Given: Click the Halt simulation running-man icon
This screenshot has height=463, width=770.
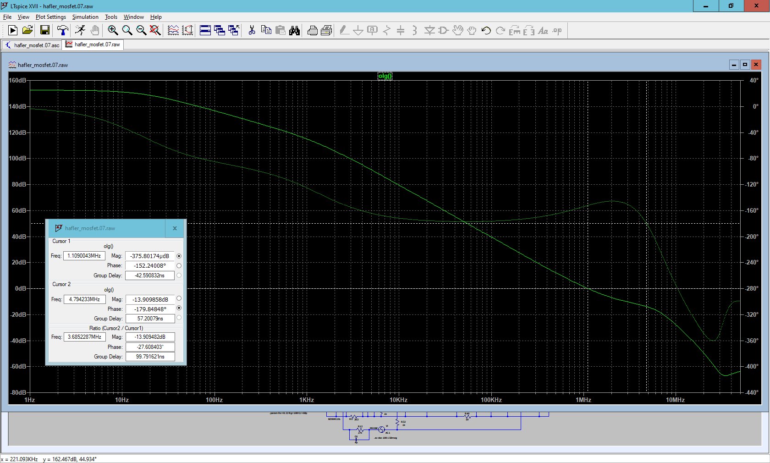Looking at the screenshot, I should tap(80, 30).
